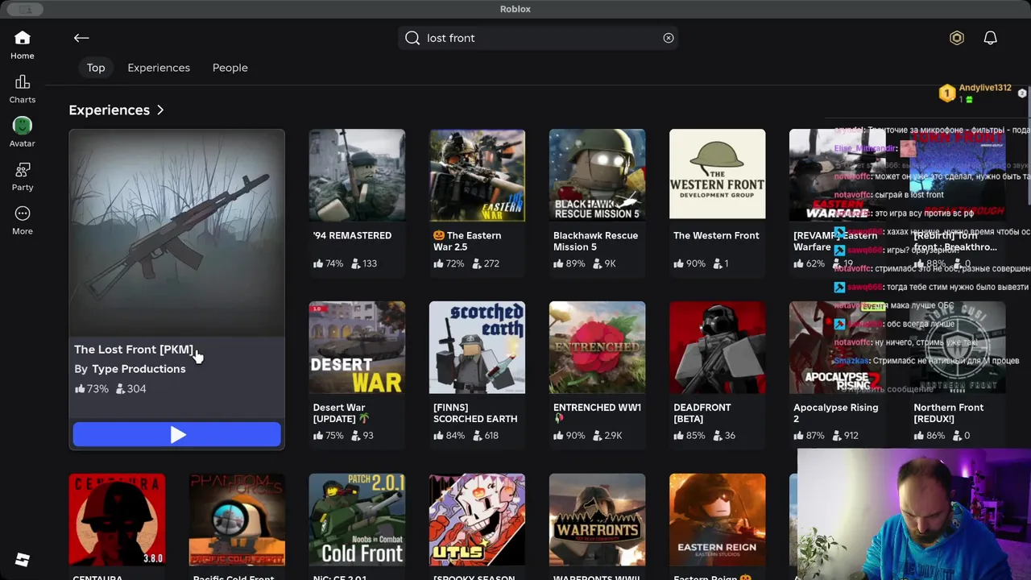Open the Charts page in the sidebar
The image size is (1031, 580).
[23, 89]
